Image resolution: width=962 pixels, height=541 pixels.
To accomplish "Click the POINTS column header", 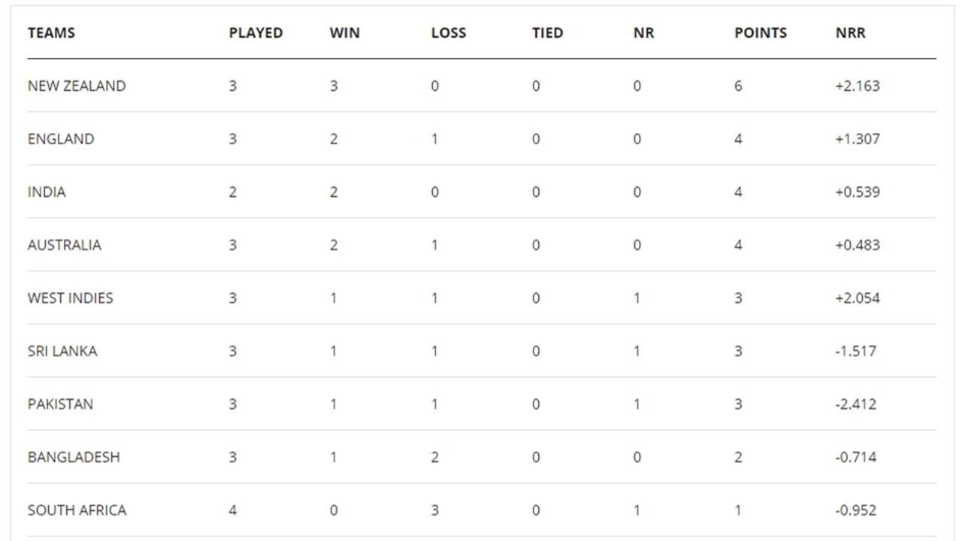I will click(761, 33).
